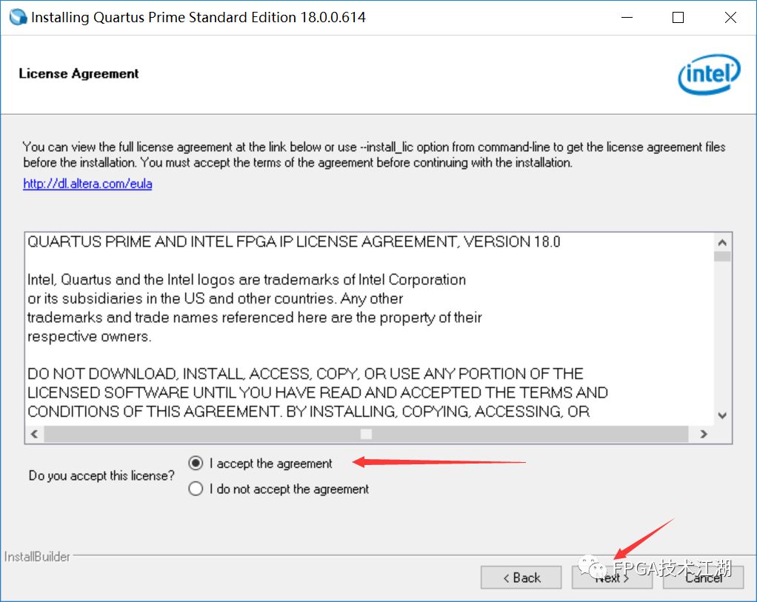Click the Quartus installer title bar icon
The image size is (757, 602).
[19, 17]
